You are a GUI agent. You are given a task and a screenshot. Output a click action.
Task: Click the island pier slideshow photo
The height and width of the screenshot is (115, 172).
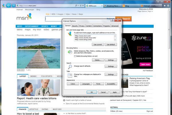39,53
